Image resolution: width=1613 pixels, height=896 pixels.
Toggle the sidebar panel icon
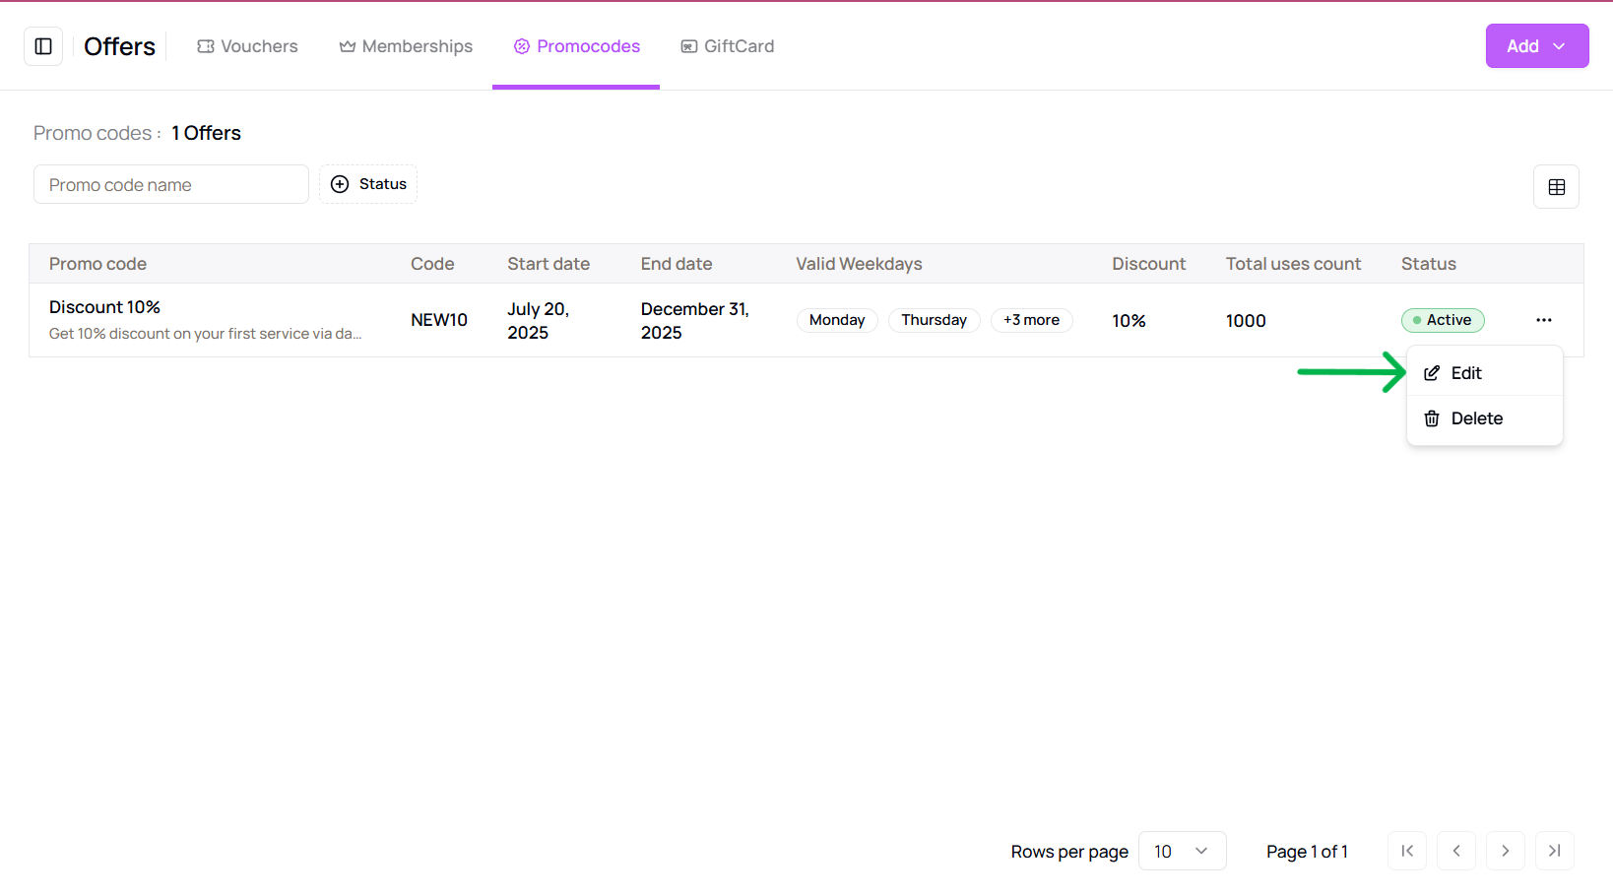[43, 46]
